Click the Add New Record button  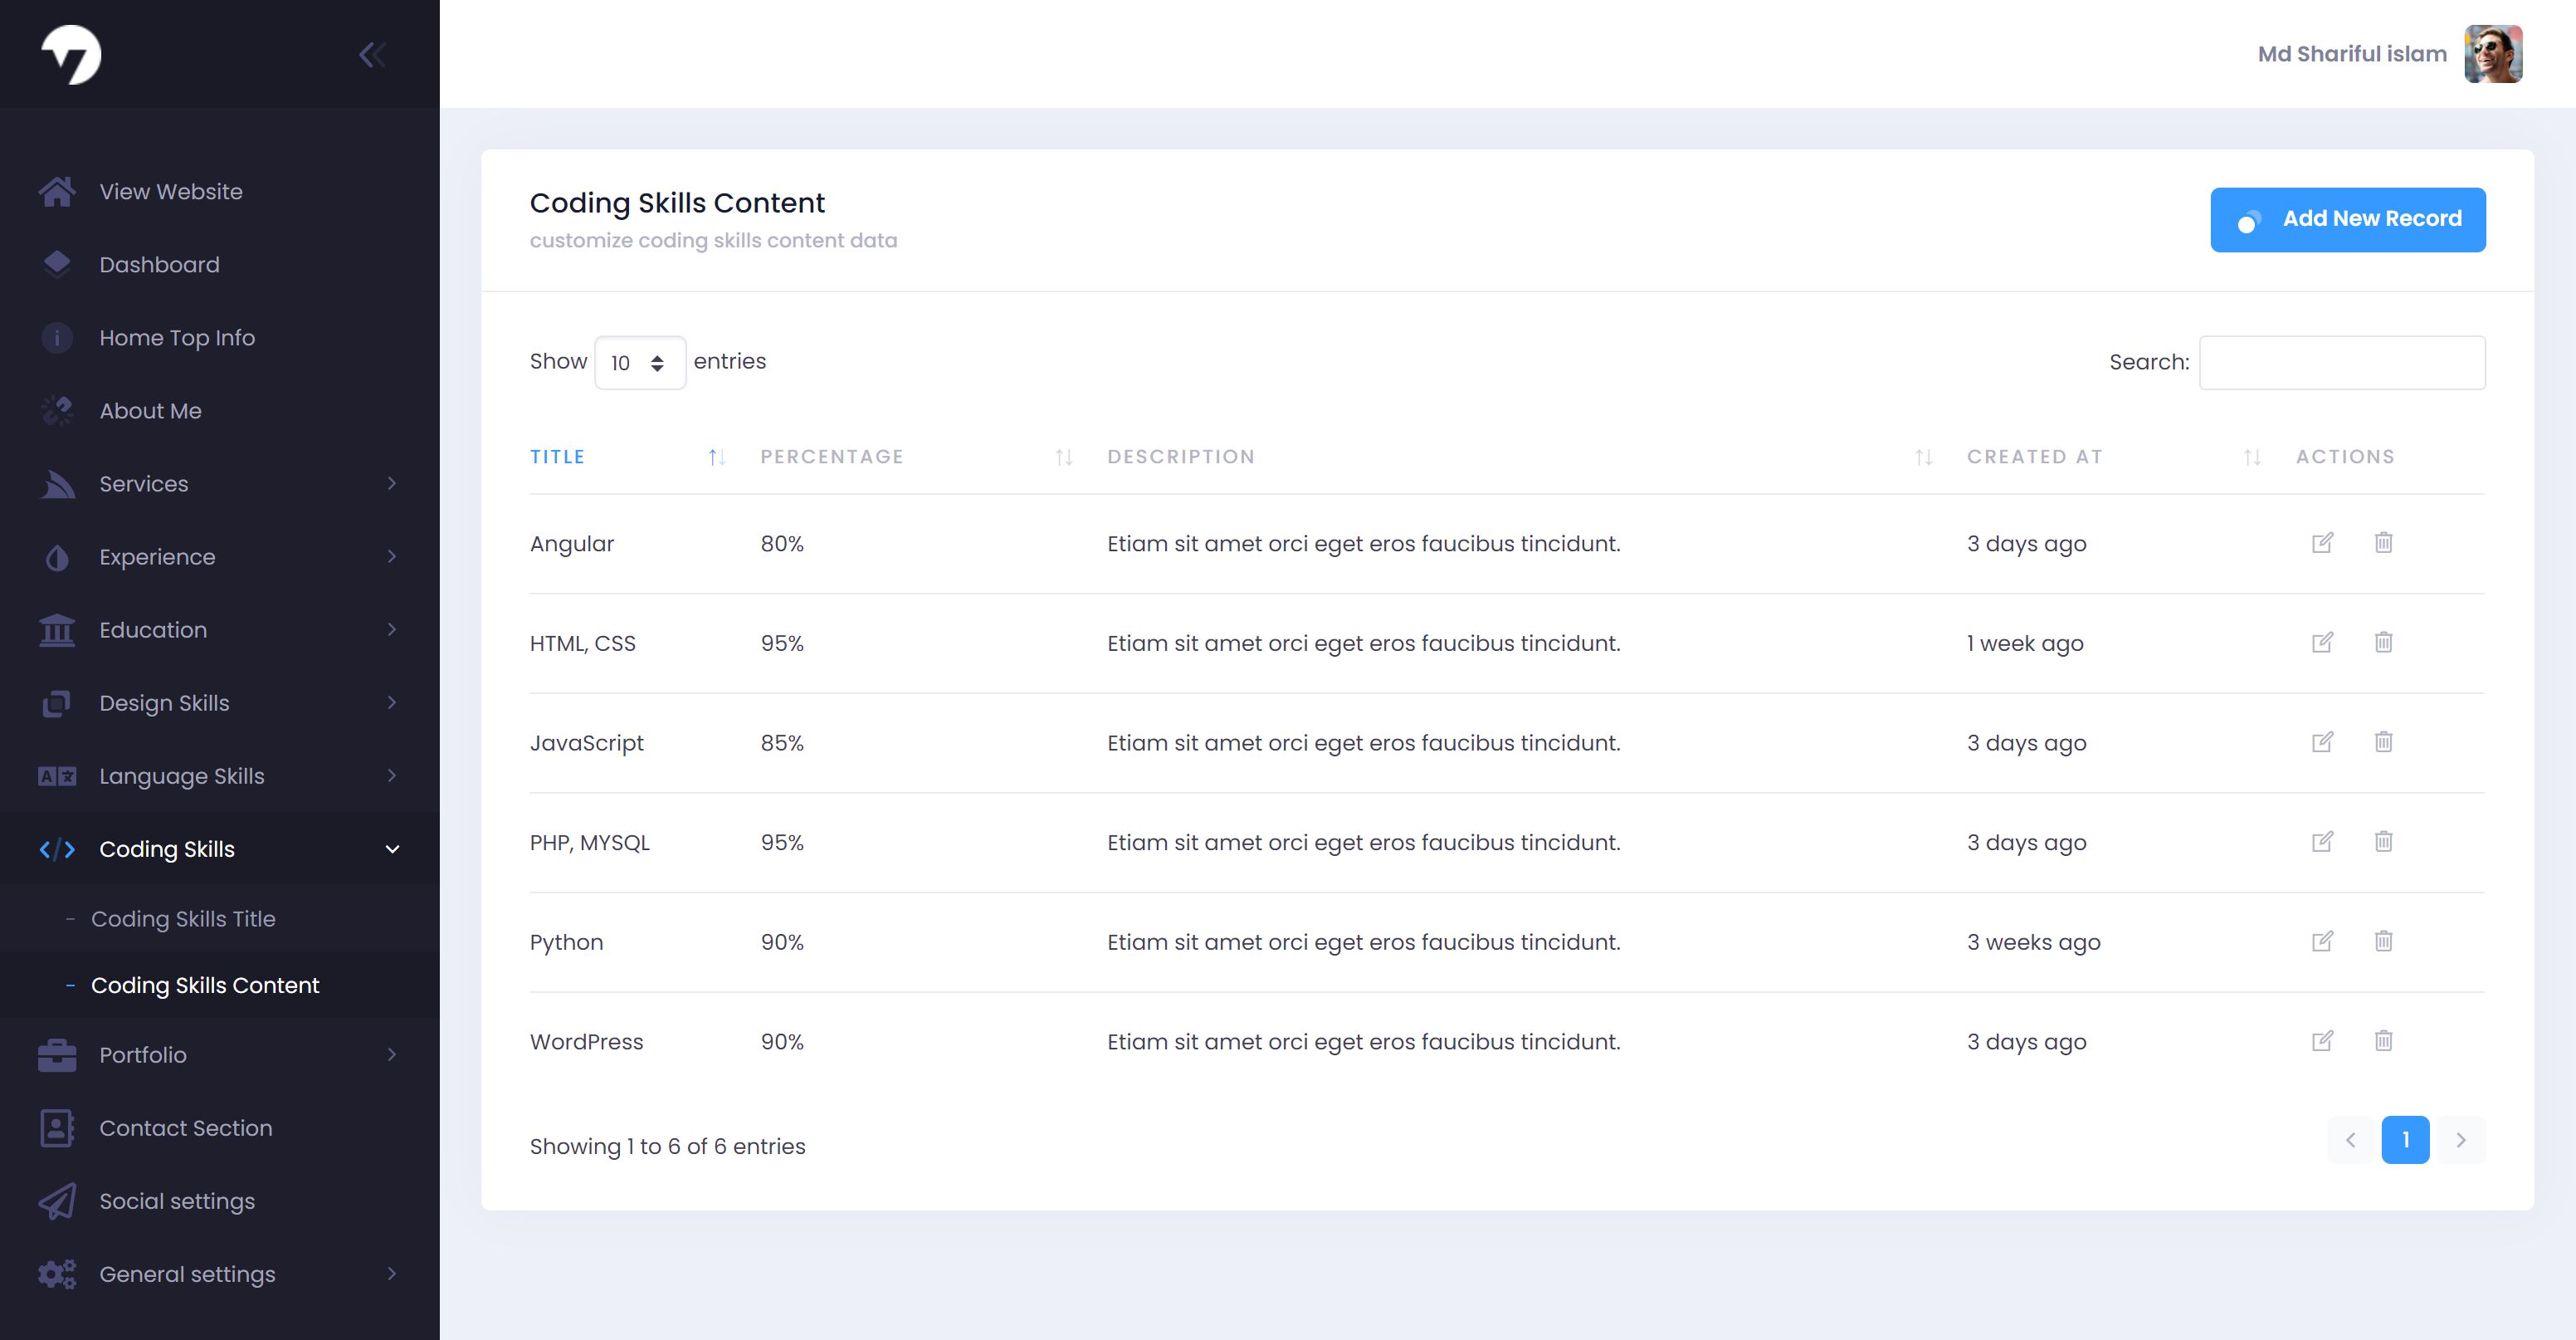pos(2347,219)
